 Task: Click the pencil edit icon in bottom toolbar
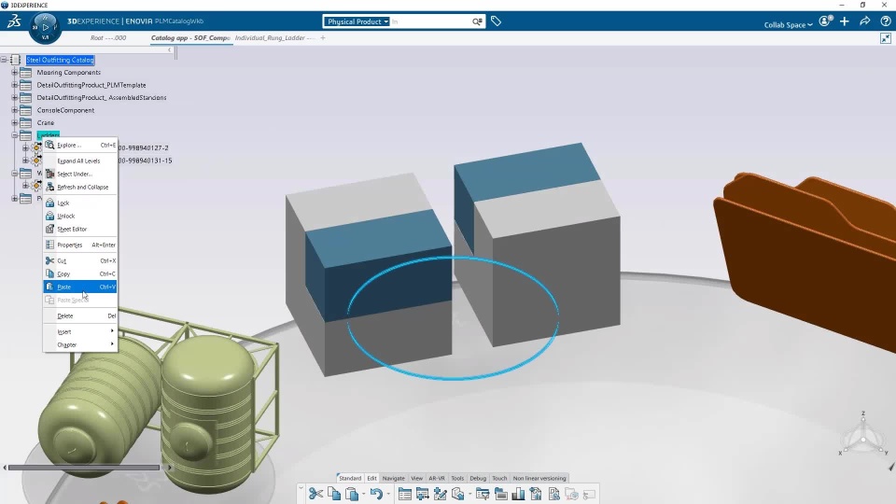(x=440, y=494)
